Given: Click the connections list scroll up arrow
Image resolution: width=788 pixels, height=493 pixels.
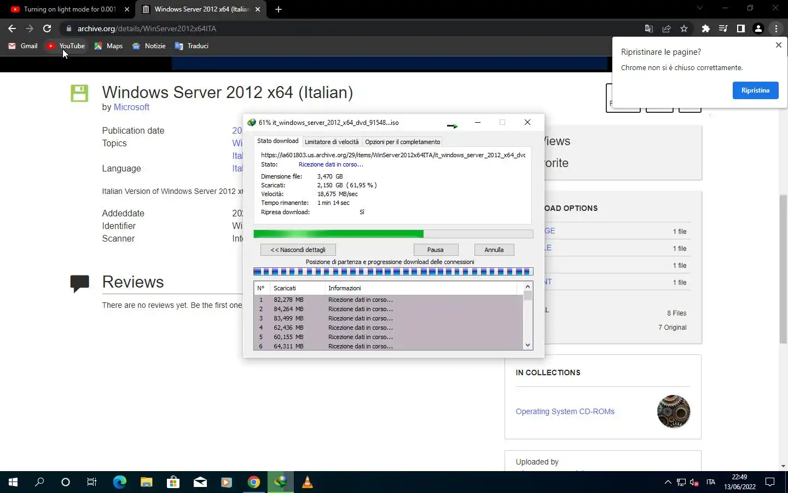Looking at the screenshot, I should tap(528, 286).
